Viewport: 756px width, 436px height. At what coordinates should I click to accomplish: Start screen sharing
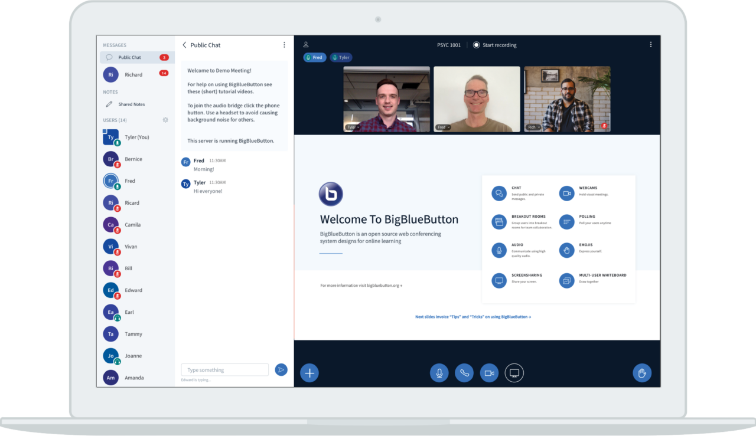coord(514,372)
